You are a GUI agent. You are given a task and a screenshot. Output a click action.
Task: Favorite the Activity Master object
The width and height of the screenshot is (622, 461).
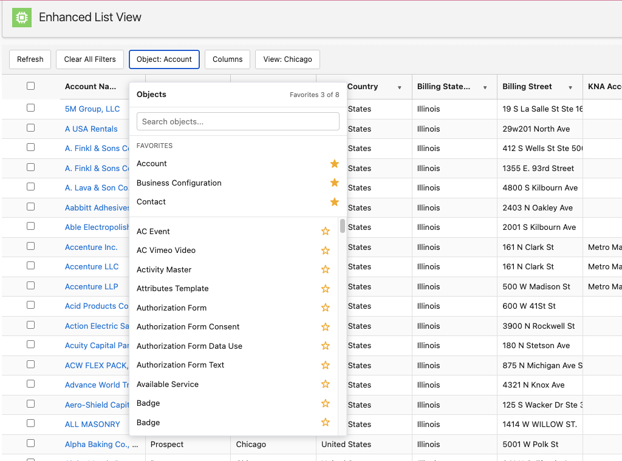(x=325, y=269)
